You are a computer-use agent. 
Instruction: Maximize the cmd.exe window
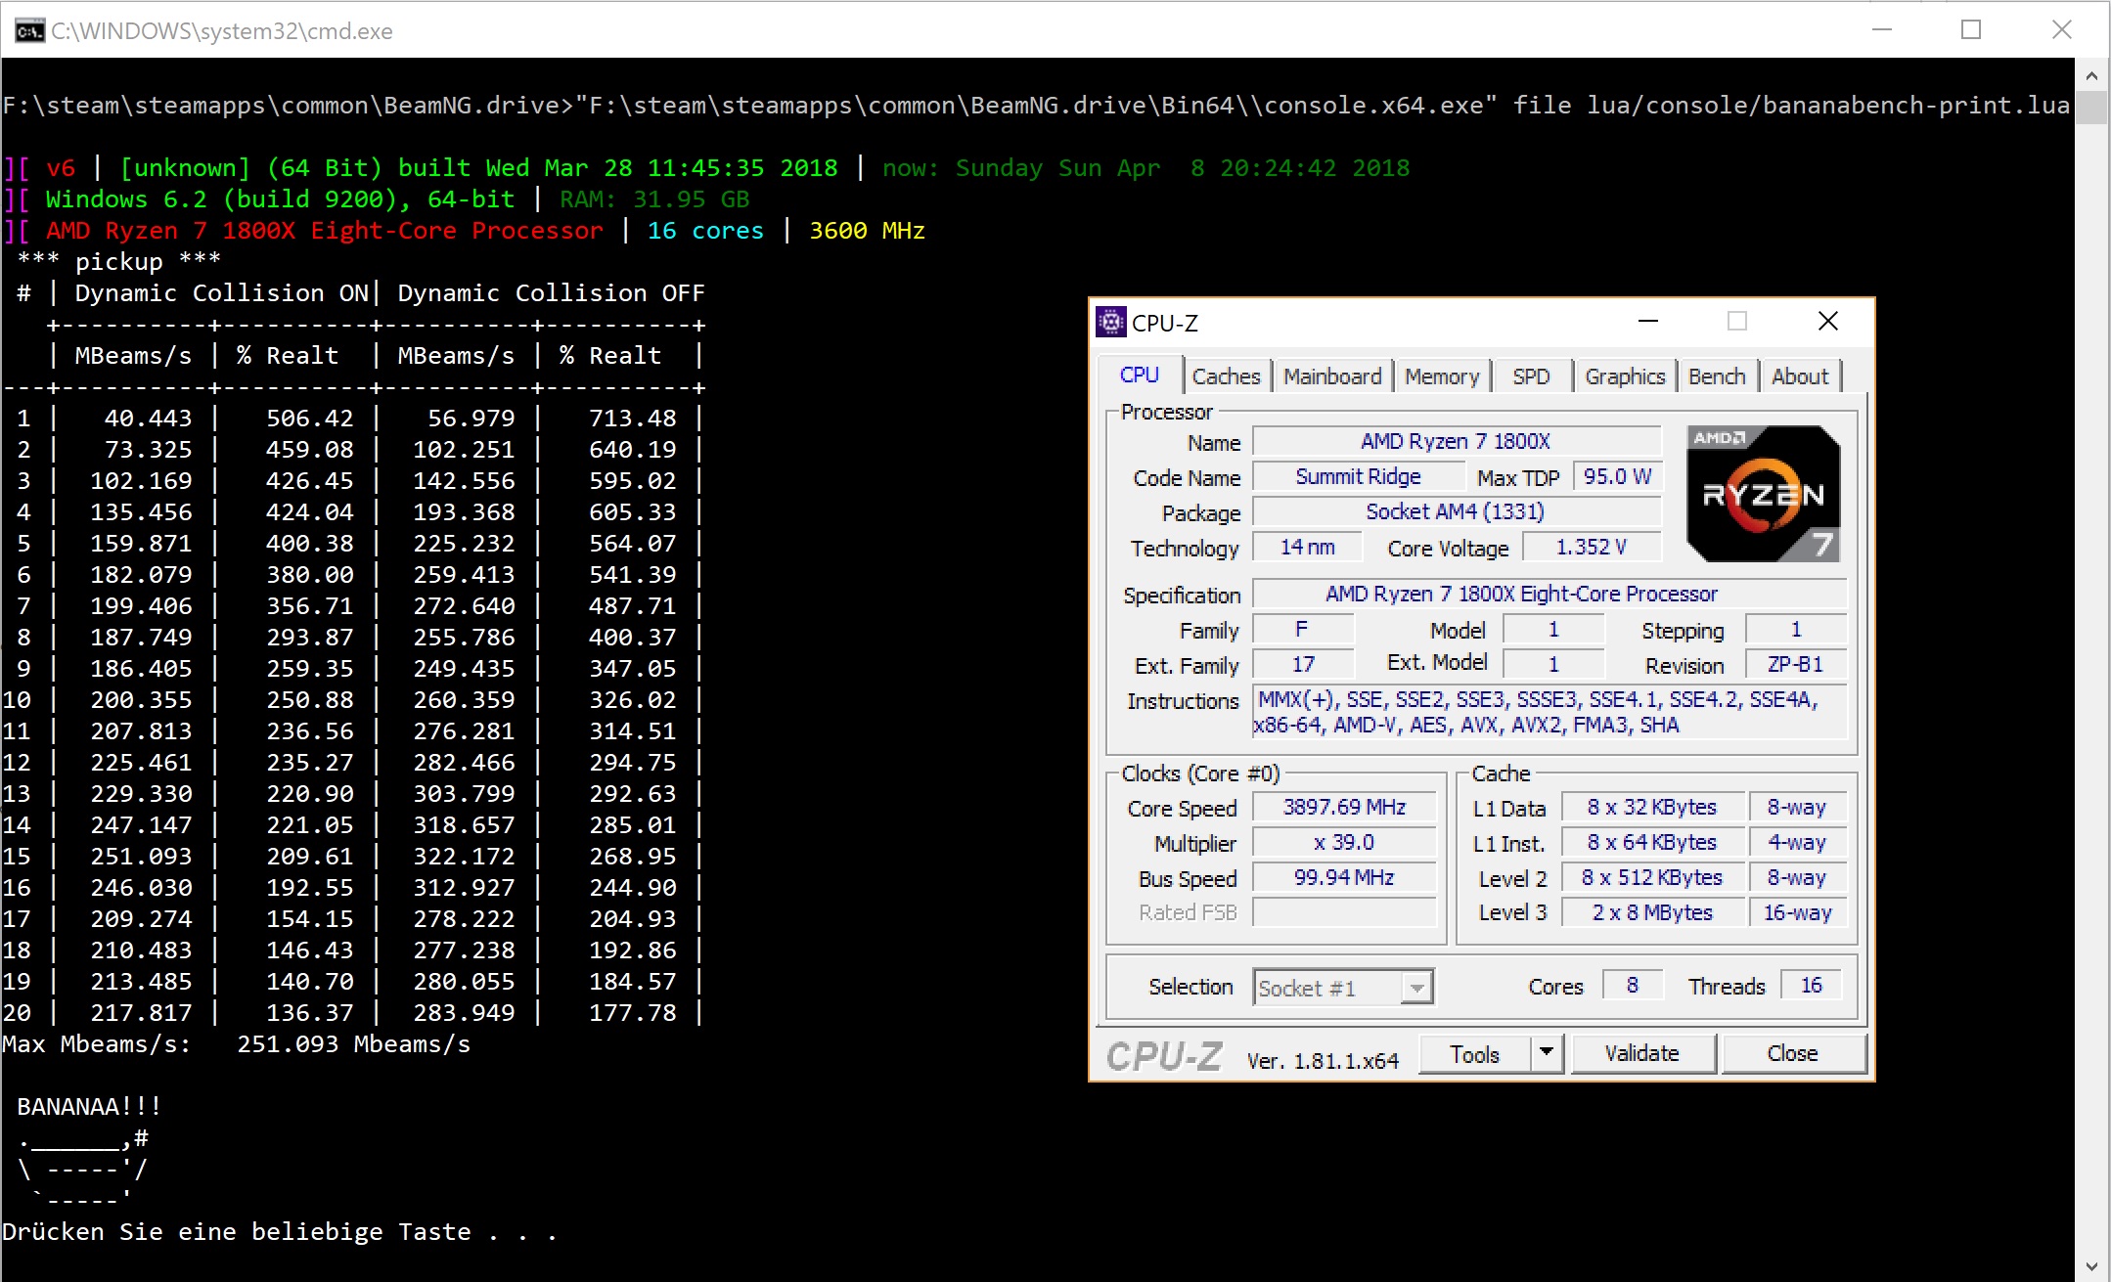[1971, 30]
